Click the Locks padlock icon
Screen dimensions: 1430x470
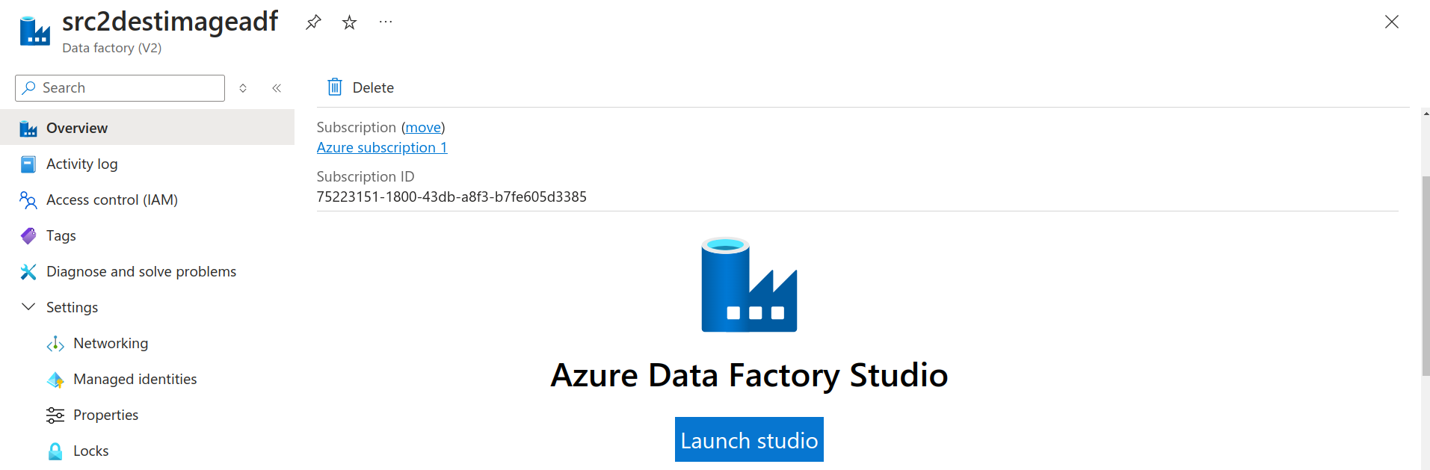coord(55,451)
